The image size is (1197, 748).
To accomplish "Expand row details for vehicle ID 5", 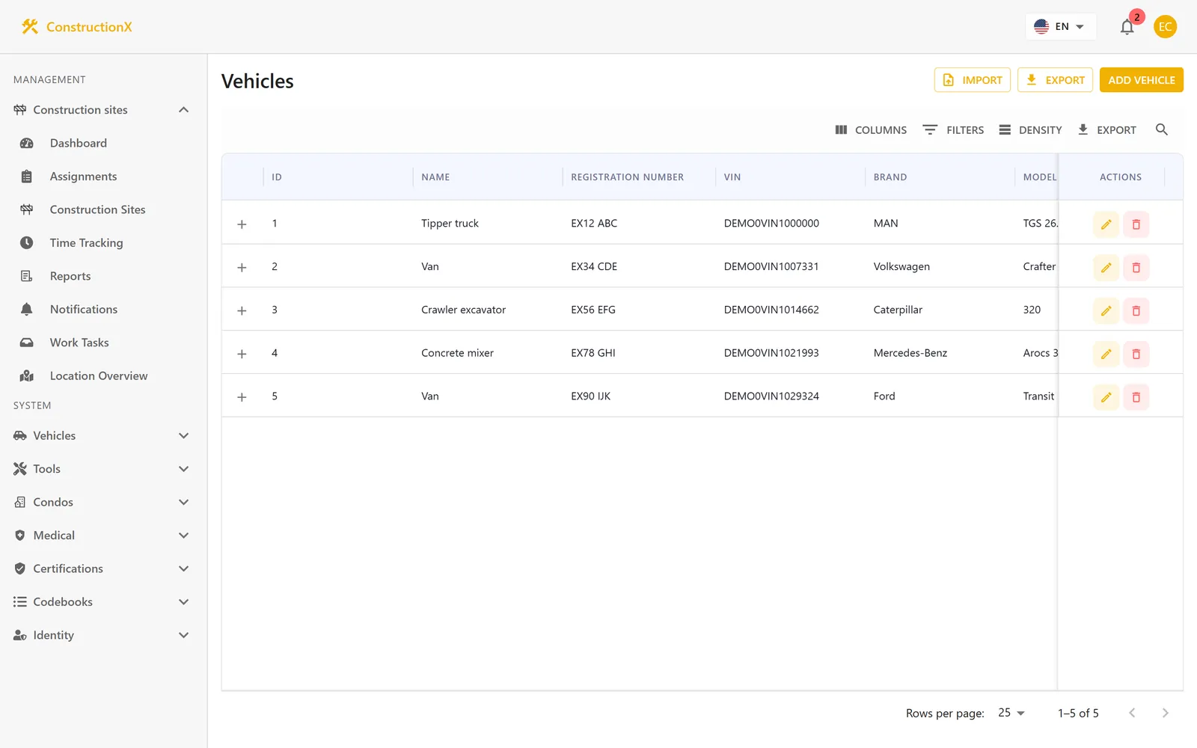I will click(x=242, y=397).
